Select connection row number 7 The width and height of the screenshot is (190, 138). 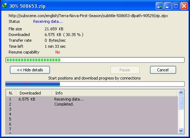pyautogui.click(x=92, y=129)
